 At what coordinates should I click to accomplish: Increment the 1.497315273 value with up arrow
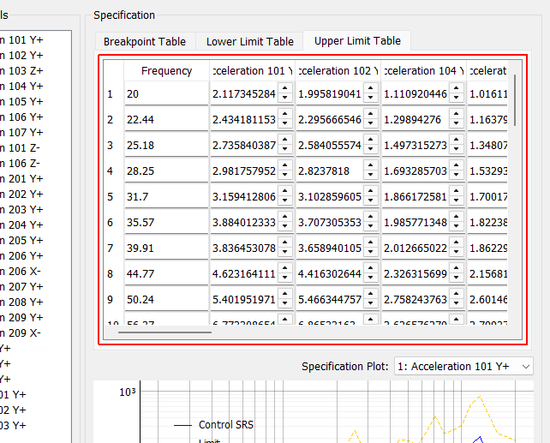click(457, 140)
